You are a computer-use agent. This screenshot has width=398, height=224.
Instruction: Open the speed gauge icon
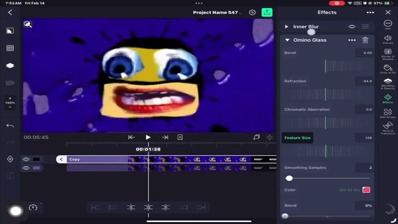pyautogui.click(x=33, y=208)
